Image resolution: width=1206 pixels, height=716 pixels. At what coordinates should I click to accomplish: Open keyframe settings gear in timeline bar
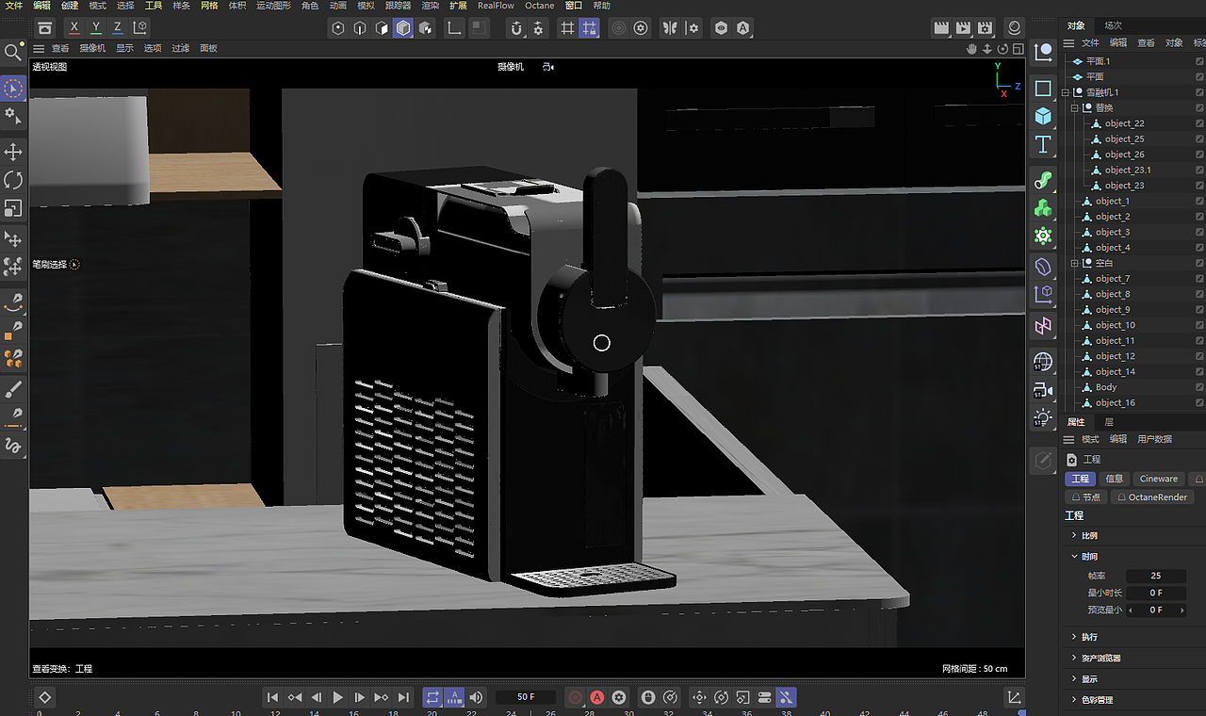pyautogui.click(x=619, y=697)
